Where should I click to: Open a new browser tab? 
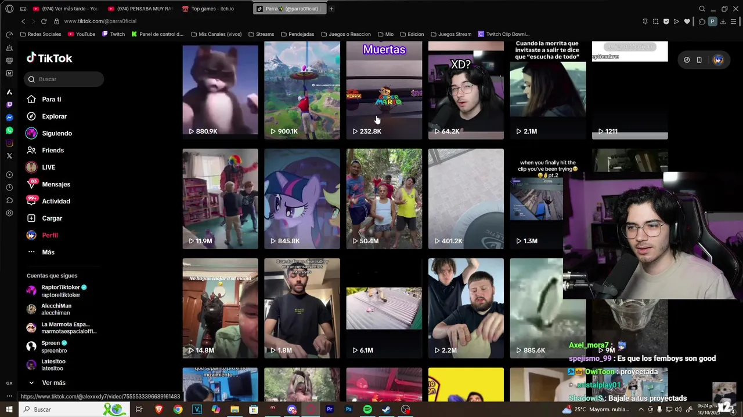coord(331,9)
